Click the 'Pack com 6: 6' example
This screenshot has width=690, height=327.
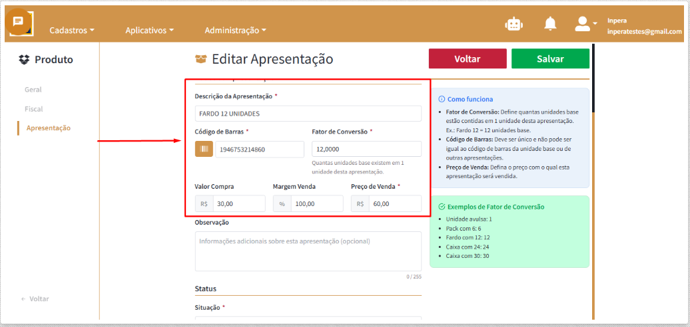(464, 228)
